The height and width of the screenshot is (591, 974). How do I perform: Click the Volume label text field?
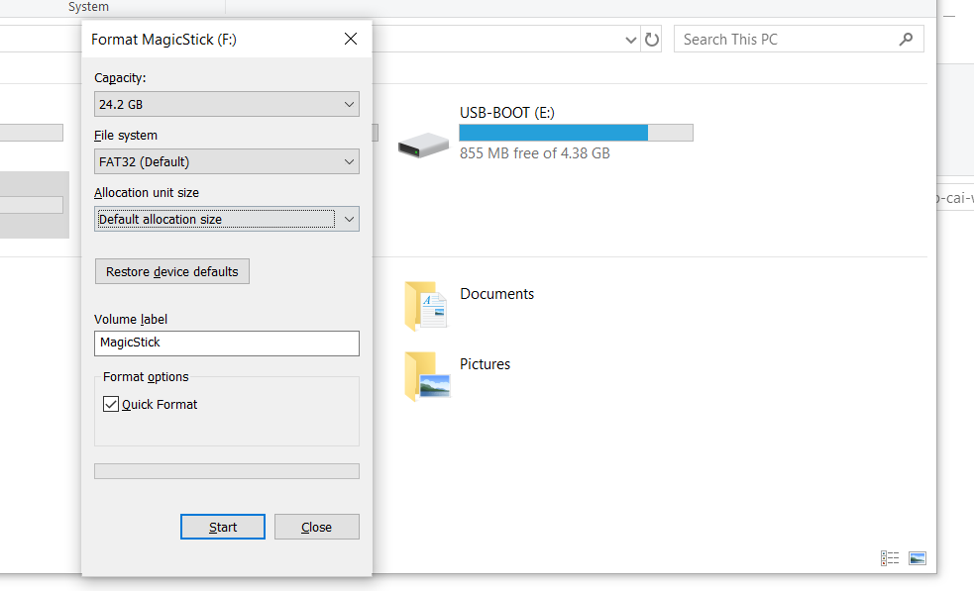[226, 343]
